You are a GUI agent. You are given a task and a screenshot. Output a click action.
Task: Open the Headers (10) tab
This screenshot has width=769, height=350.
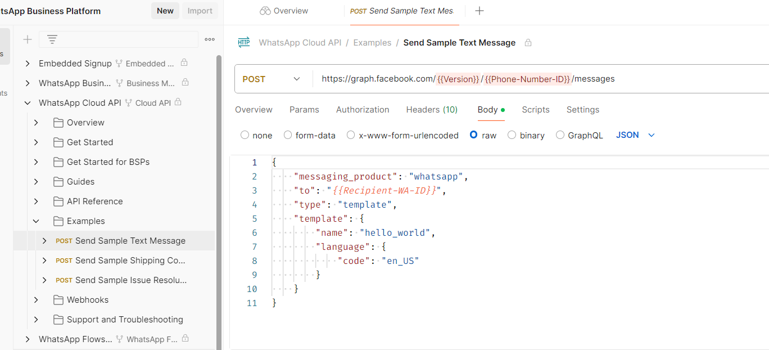point(432,110)
